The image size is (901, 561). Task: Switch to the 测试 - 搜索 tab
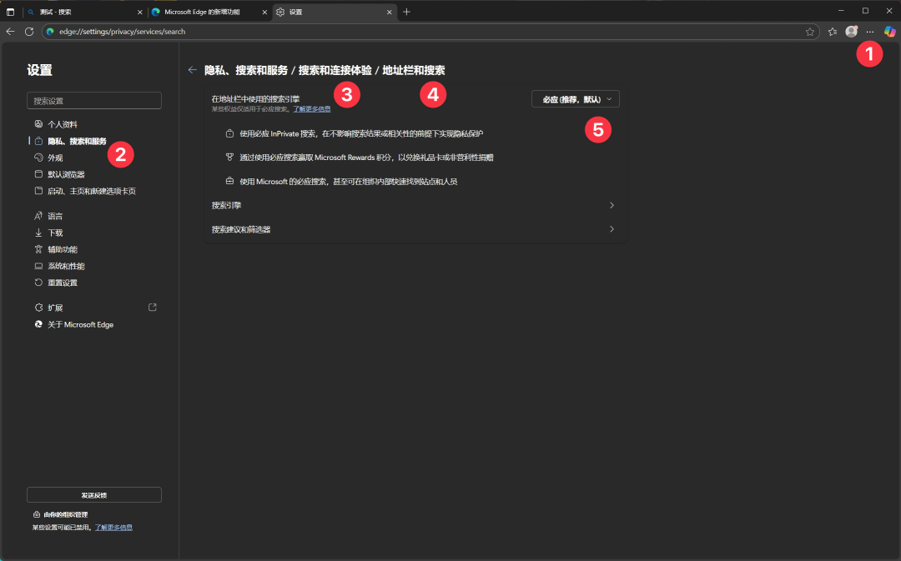[x=83, y=12]
